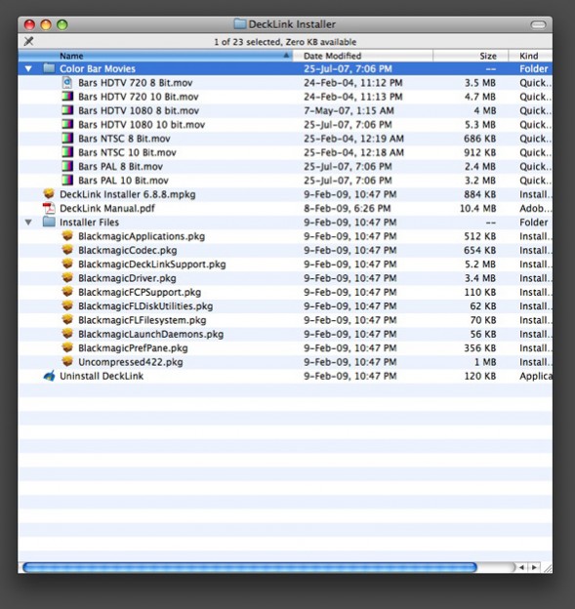Image resolution: width=575 pixels, height=609 pixels.
Task: Click the BlackmagicCodec.pkg package icon
Action: tap(67, 250)
